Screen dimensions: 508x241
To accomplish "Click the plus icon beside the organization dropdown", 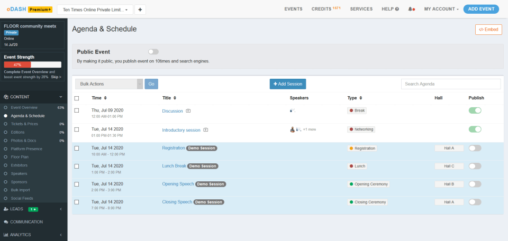I will 140,10.
